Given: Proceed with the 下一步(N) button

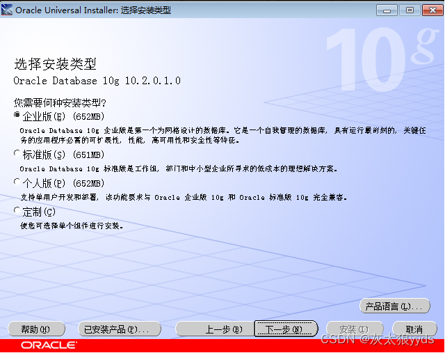Looking at the screenshot, I should coord(286,329).
